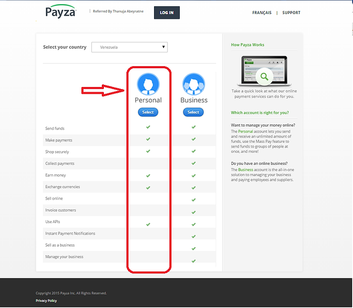Image resolution: width=353 pixels, height=308 pixels.
Task: Click the magnifier icon on laptop image
Action: tap(264, 77)
